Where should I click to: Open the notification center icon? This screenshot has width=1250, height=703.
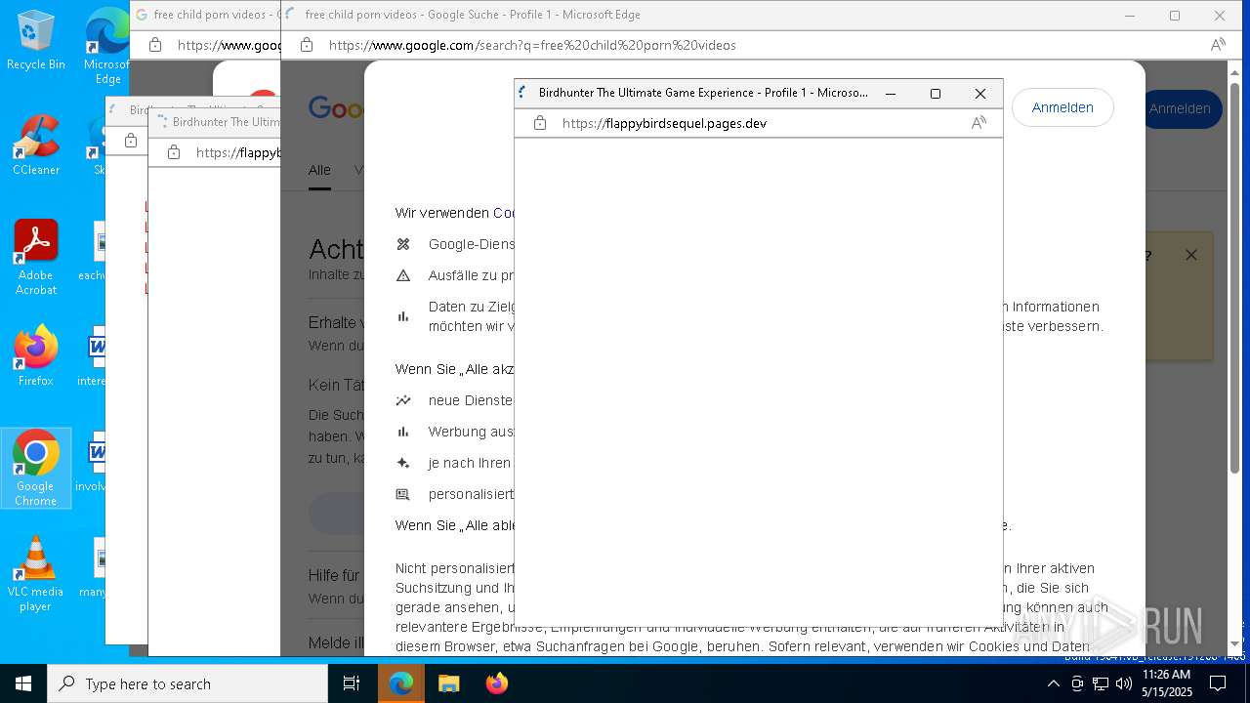coord(1218,683)
